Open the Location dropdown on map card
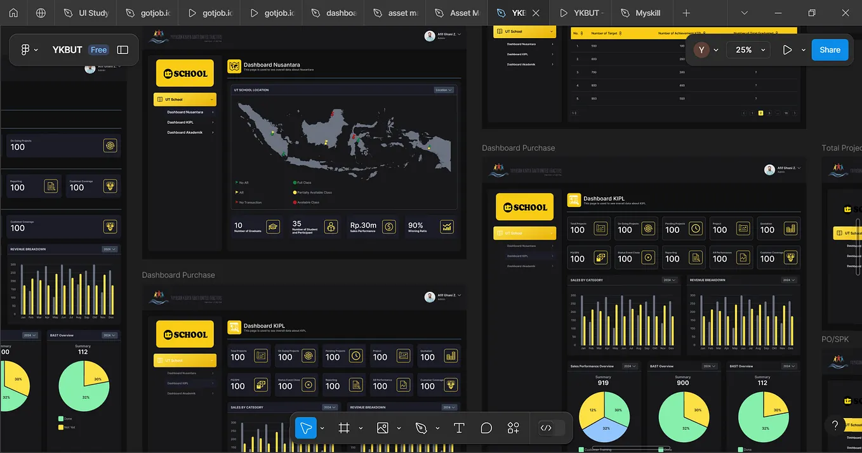This screenshot has width=862, height=453. 444,90
